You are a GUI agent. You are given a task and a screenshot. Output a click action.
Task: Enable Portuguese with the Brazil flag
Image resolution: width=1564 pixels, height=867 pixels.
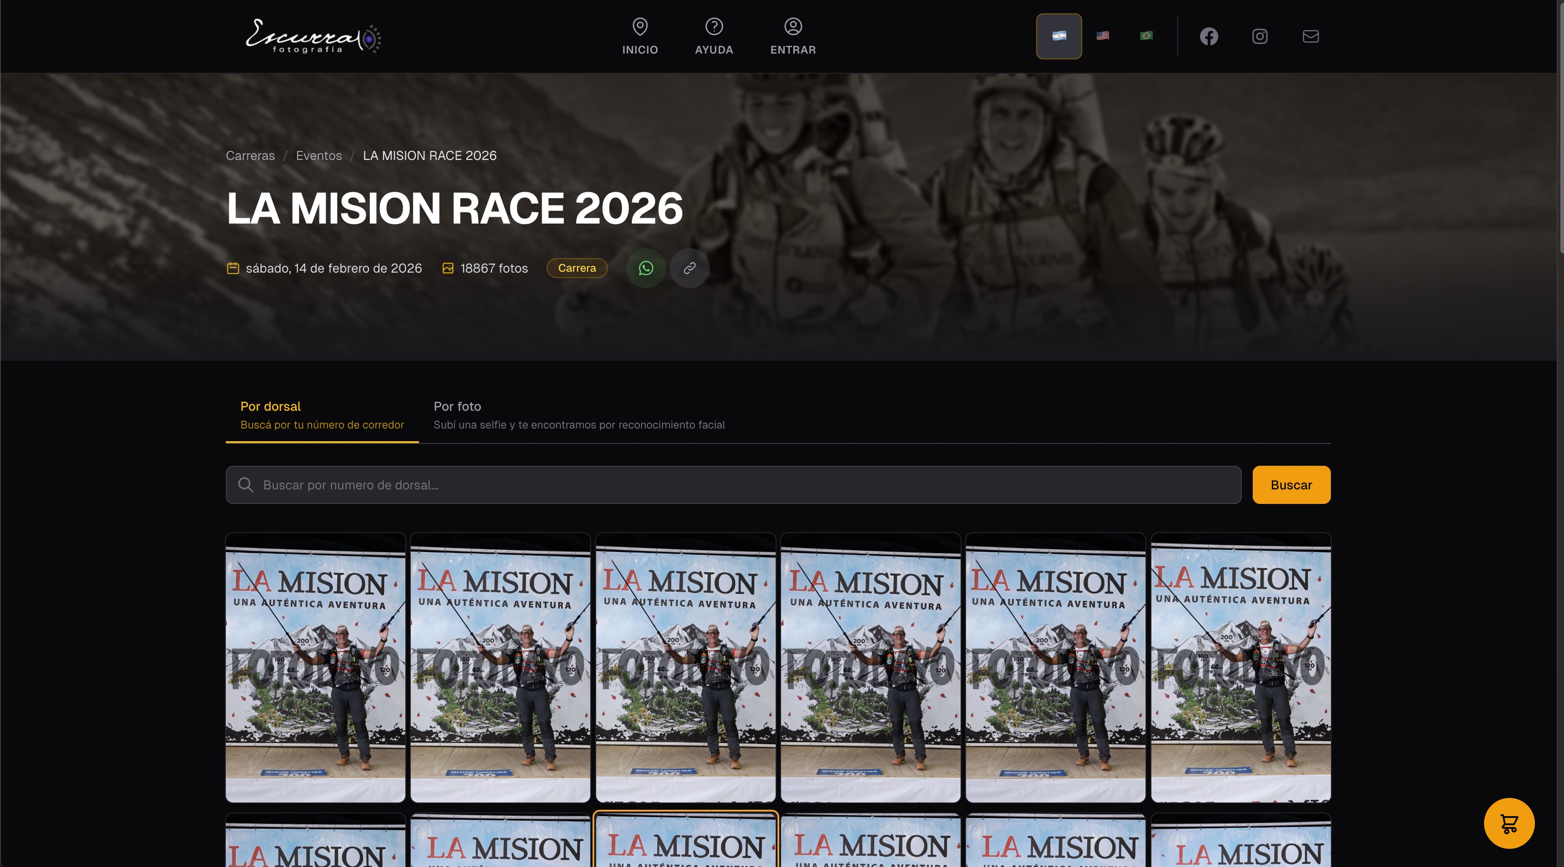[x=1146, y=36]
